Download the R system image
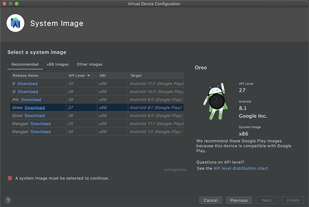The width and height of the screenshot is (309, 207). click(x=27, y=84)
